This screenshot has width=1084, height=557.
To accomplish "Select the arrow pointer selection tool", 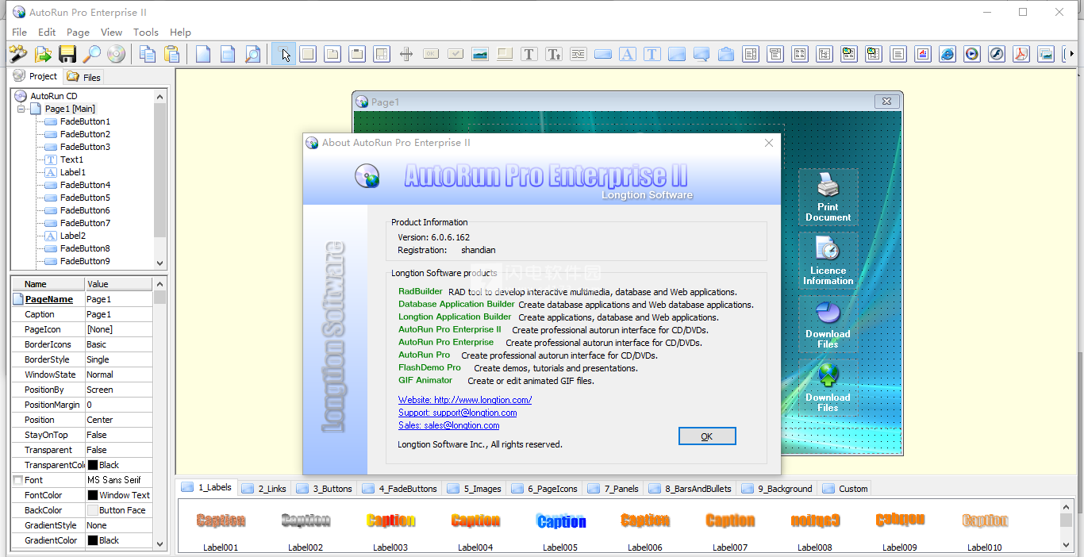I will coord(284,54).
